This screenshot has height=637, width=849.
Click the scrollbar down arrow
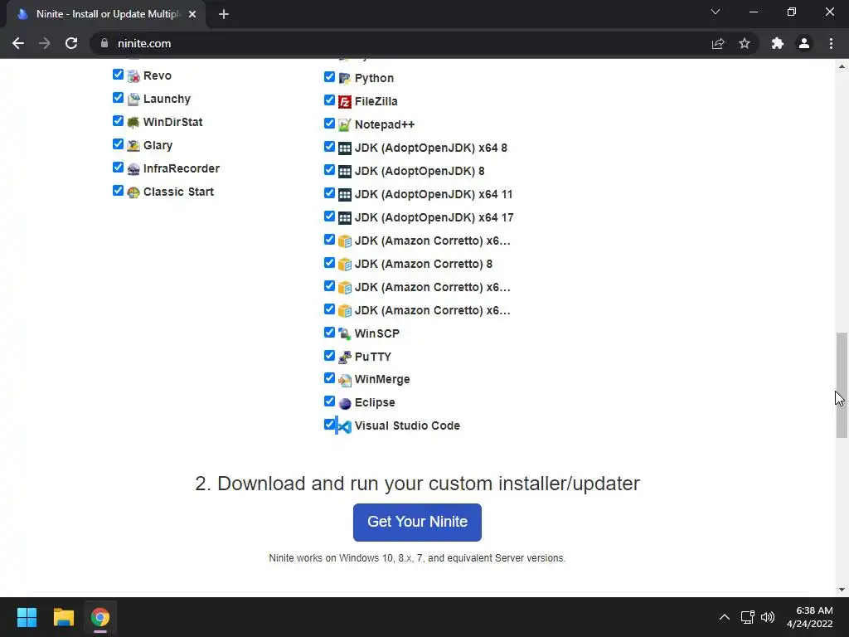click(842, 590)
